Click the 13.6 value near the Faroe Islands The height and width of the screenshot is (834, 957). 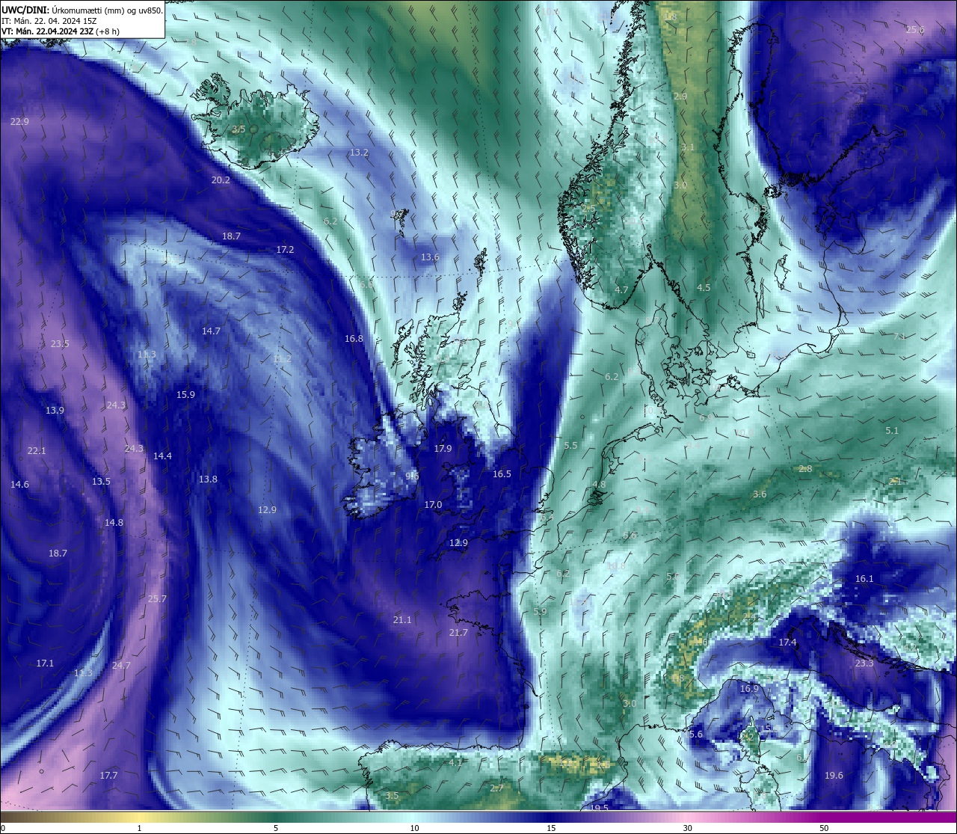[430, 257]
